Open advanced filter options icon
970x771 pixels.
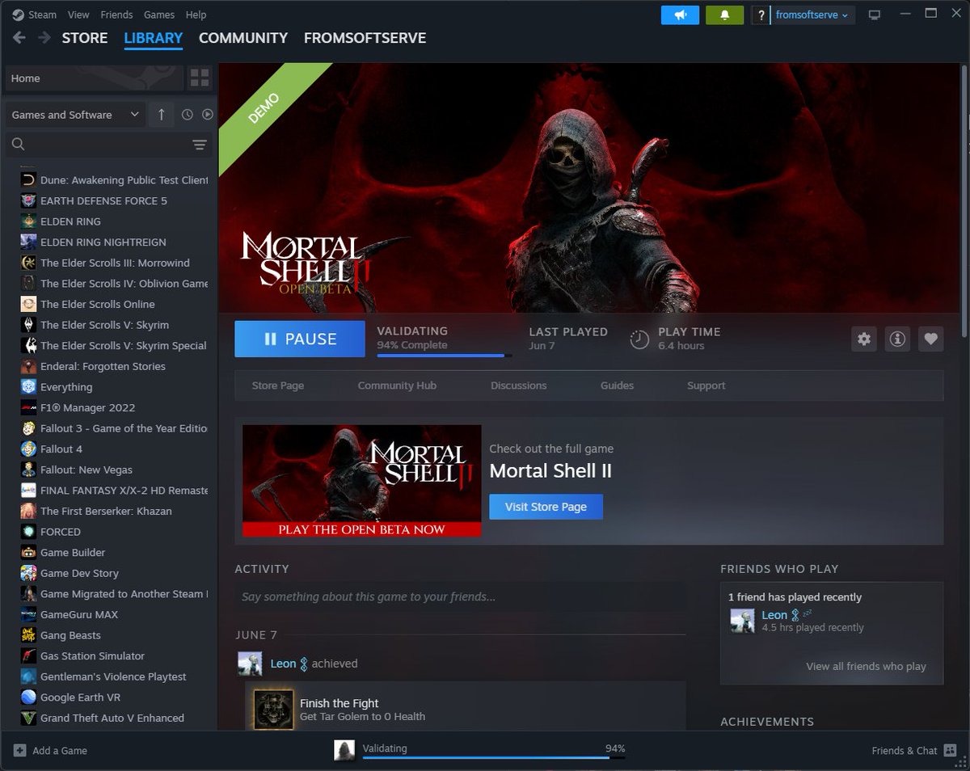pyautogui.click(x=200, y=145)
